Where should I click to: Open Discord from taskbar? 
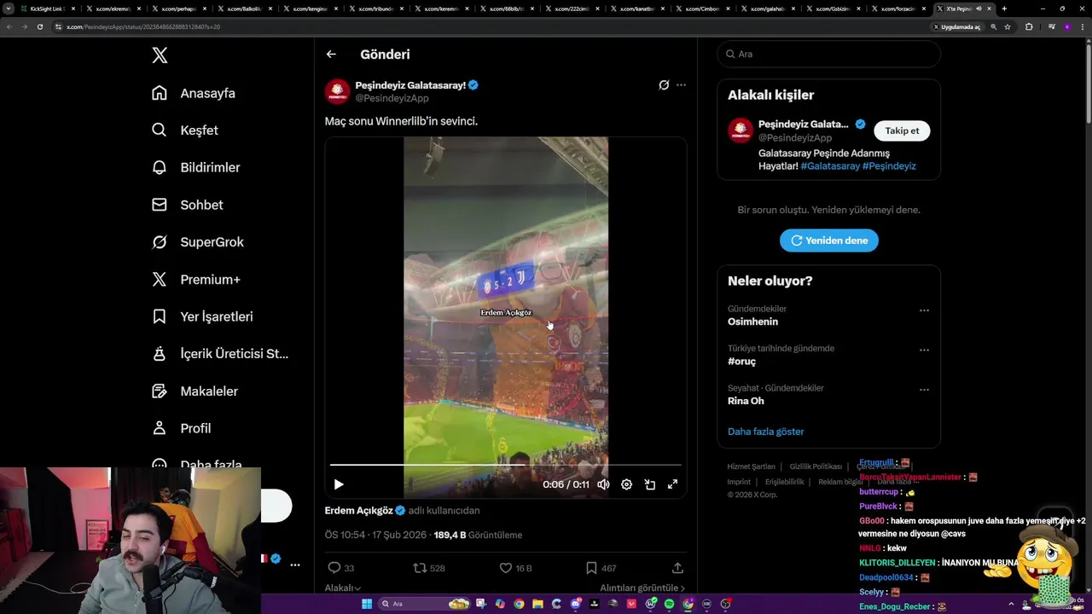[x=576, y=604]
